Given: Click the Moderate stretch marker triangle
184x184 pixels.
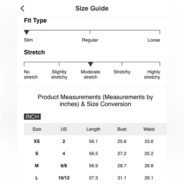Looking at the screenshot, I should pyautogui.click(x=90, y=64).
